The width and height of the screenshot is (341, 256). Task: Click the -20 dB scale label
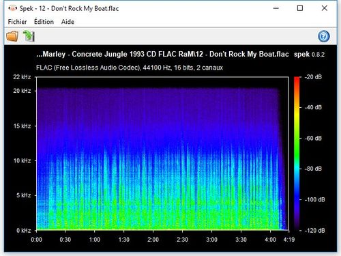coord(313,77)
